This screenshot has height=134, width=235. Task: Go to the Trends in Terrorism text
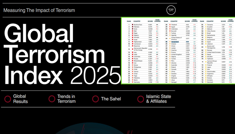pyautogui.click(x=66, y=99)
